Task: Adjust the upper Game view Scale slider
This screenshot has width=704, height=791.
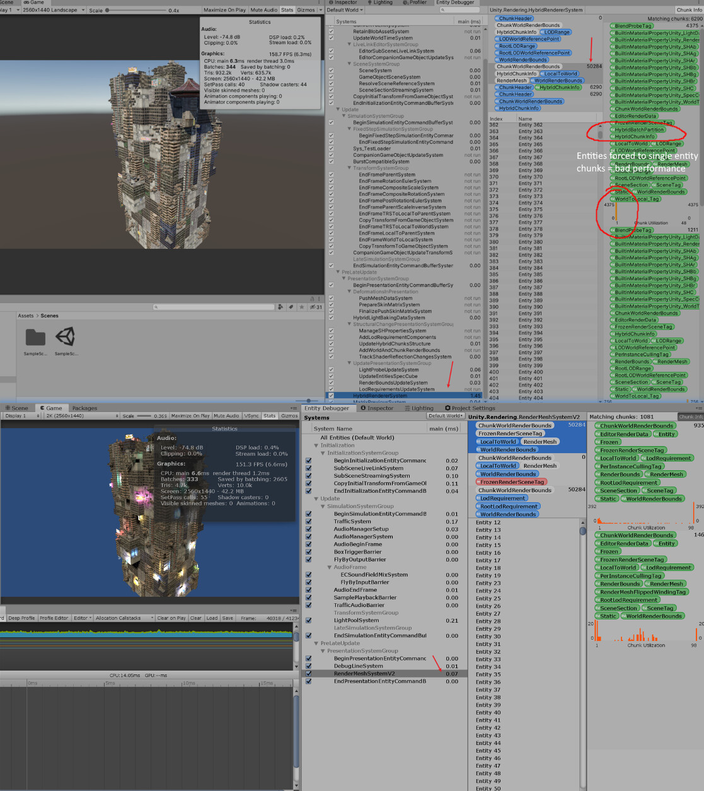Action: point(136,10)
